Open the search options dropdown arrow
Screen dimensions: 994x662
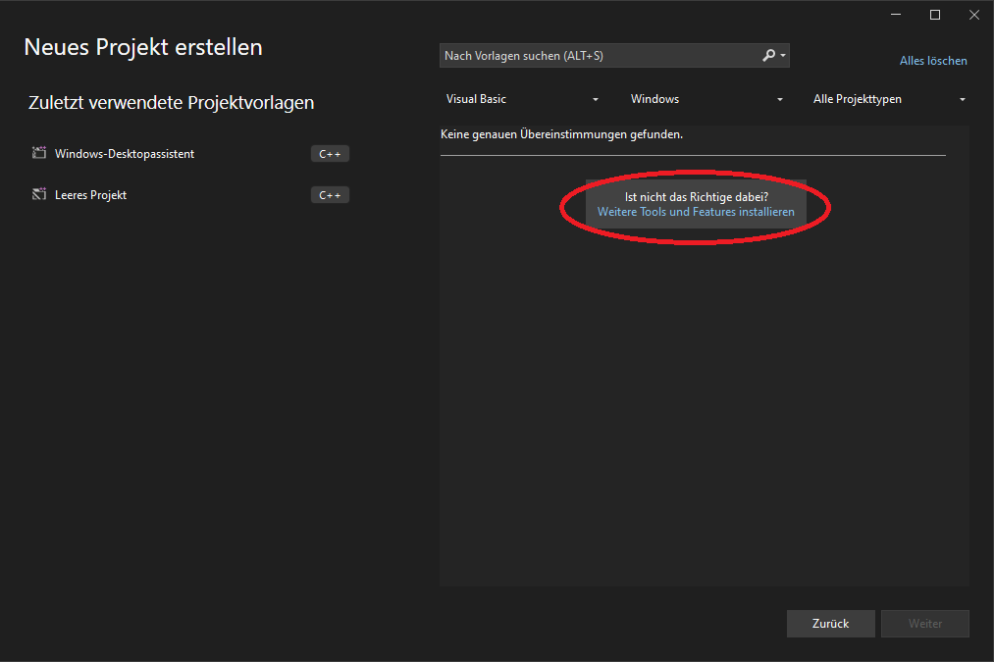(x=783, y=56)
